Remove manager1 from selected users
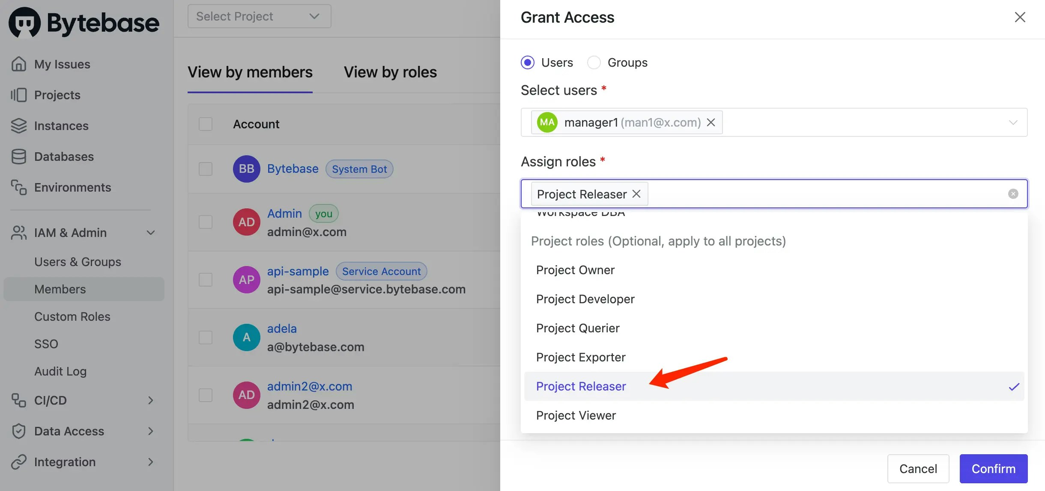The image size is (1045, 491). pyautogui.click(x=711, y=122)
